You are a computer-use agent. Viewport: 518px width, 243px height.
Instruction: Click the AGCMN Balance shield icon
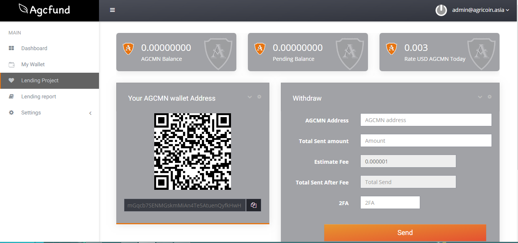(x=128, y=49)
